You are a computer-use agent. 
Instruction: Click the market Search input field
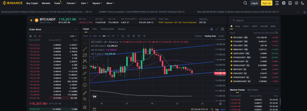coord(254,20)
